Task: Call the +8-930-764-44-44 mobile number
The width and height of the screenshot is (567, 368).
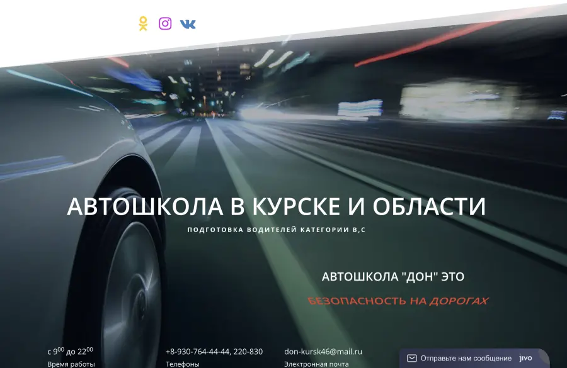Action: pos(197,352)
